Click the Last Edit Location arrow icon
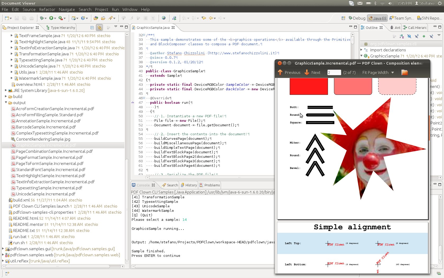The image size is (444, 278). [x=204, y=18]
